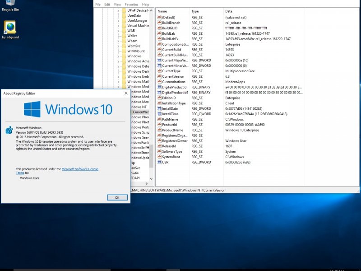Click the EditionID string value icon
The height and width of the screenshot is (271, 361).
click(159, 98)
